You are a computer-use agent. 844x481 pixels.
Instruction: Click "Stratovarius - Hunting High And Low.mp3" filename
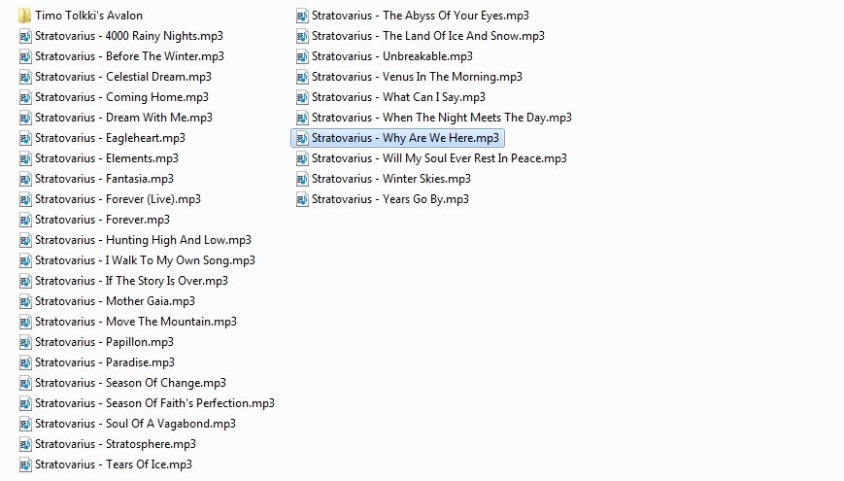tap(143, 241)
